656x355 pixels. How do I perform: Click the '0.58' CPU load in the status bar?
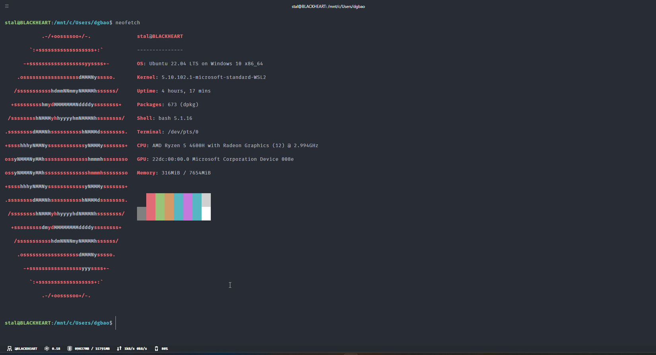tap(56, 349)
